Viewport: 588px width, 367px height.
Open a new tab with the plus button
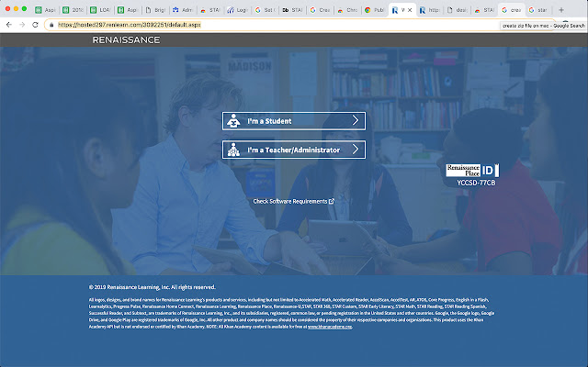(561, 10)
